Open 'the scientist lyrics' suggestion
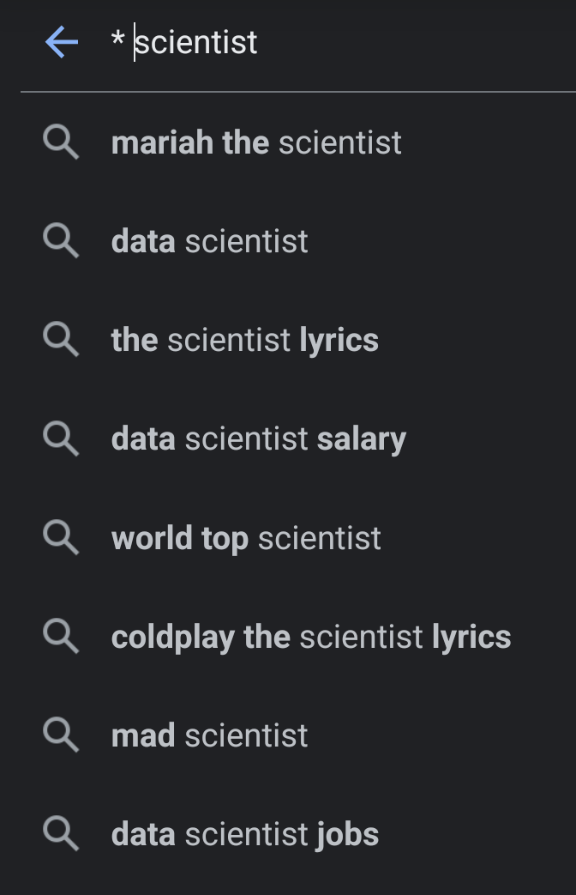This screenshot has width=576, height=895. point(245,341)
